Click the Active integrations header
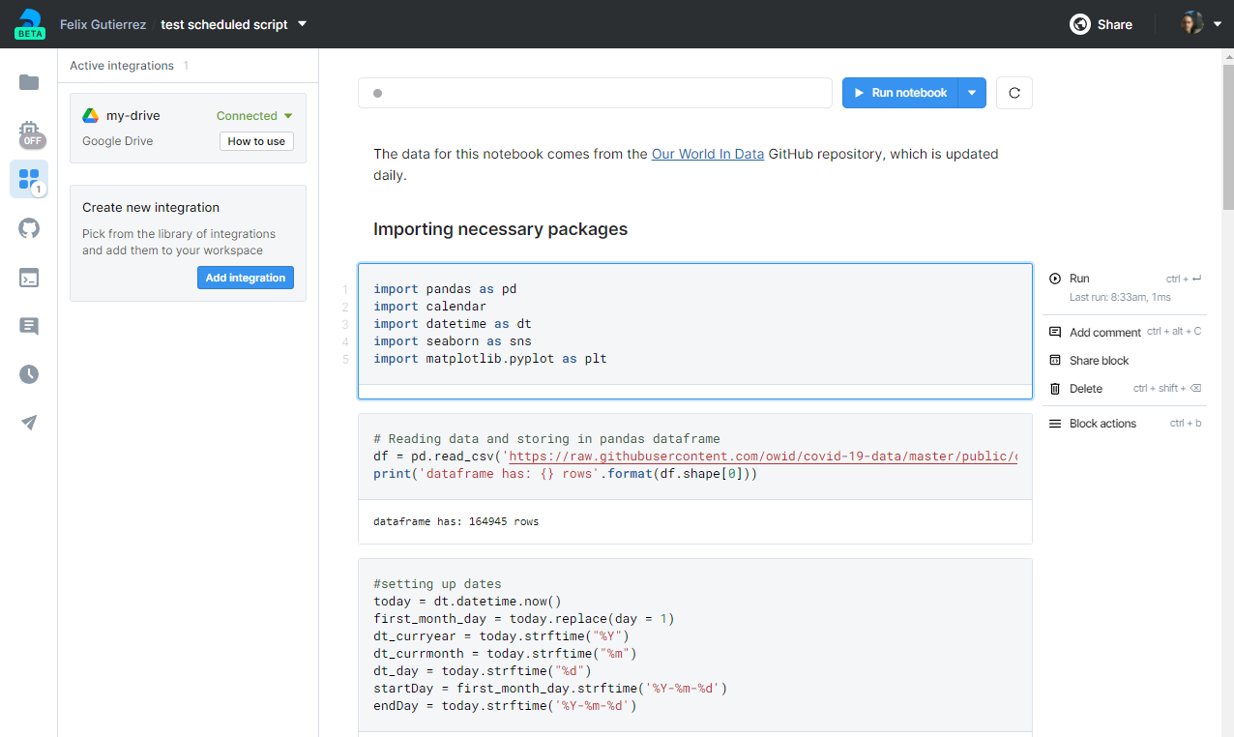 [122, 66]
